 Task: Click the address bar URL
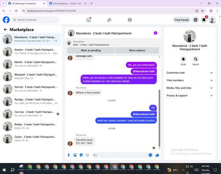click(51, 11)
